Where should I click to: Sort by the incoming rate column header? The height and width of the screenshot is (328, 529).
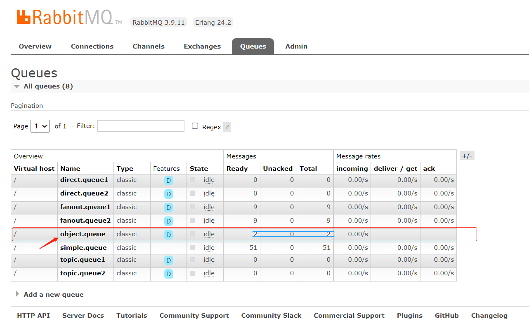pyautogui.click(x=352, y=169)
